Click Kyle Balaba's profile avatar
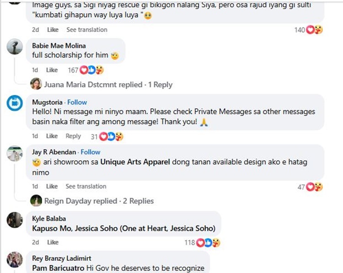The height and width of the screenshot is (273, 343). click(15, 220)
